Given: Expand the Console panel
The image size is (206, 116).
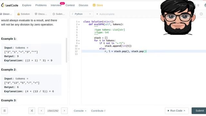Looking at the screenshot, I should point(80,111).
